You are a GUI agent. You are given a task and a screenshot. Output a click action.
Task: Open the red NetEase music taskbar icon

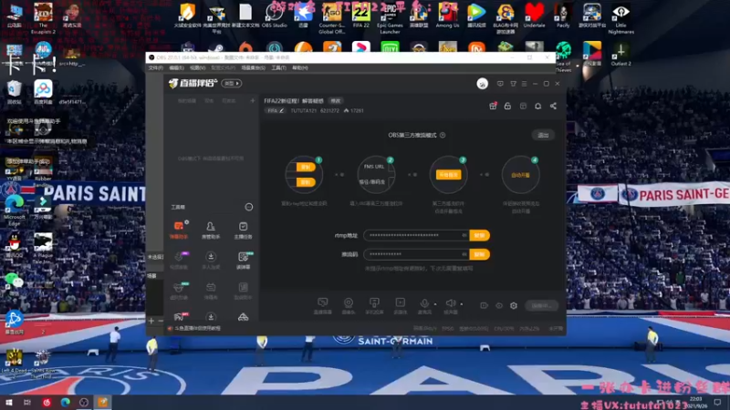click(47, 402)
